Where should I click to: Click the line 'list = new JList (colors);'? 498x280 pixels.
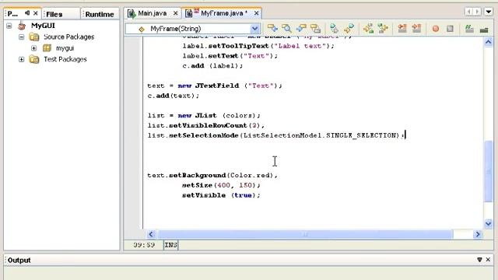[204, 116]
